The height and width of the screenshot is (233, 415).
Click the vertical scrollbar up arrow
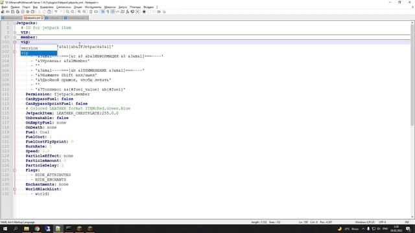coord(412,23)
